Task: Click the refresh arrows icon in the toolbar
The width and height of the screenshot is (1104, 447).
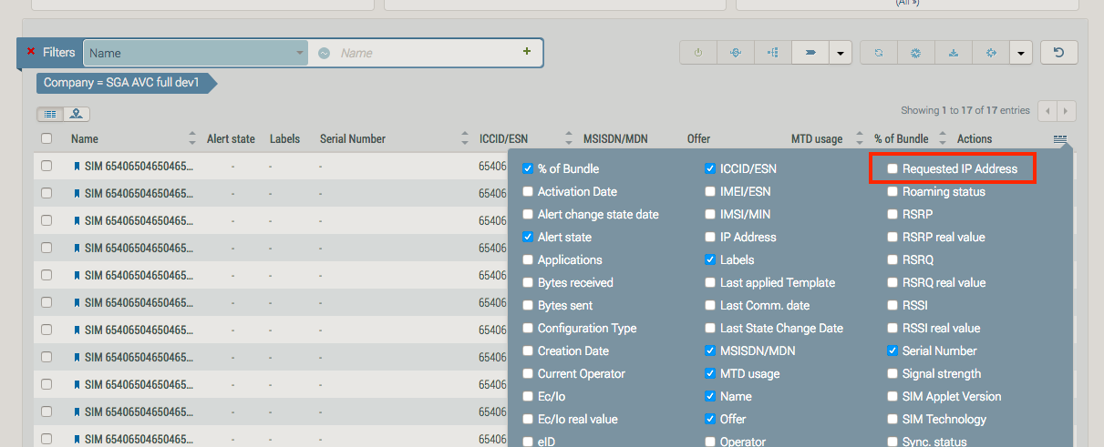Action: 879,53
